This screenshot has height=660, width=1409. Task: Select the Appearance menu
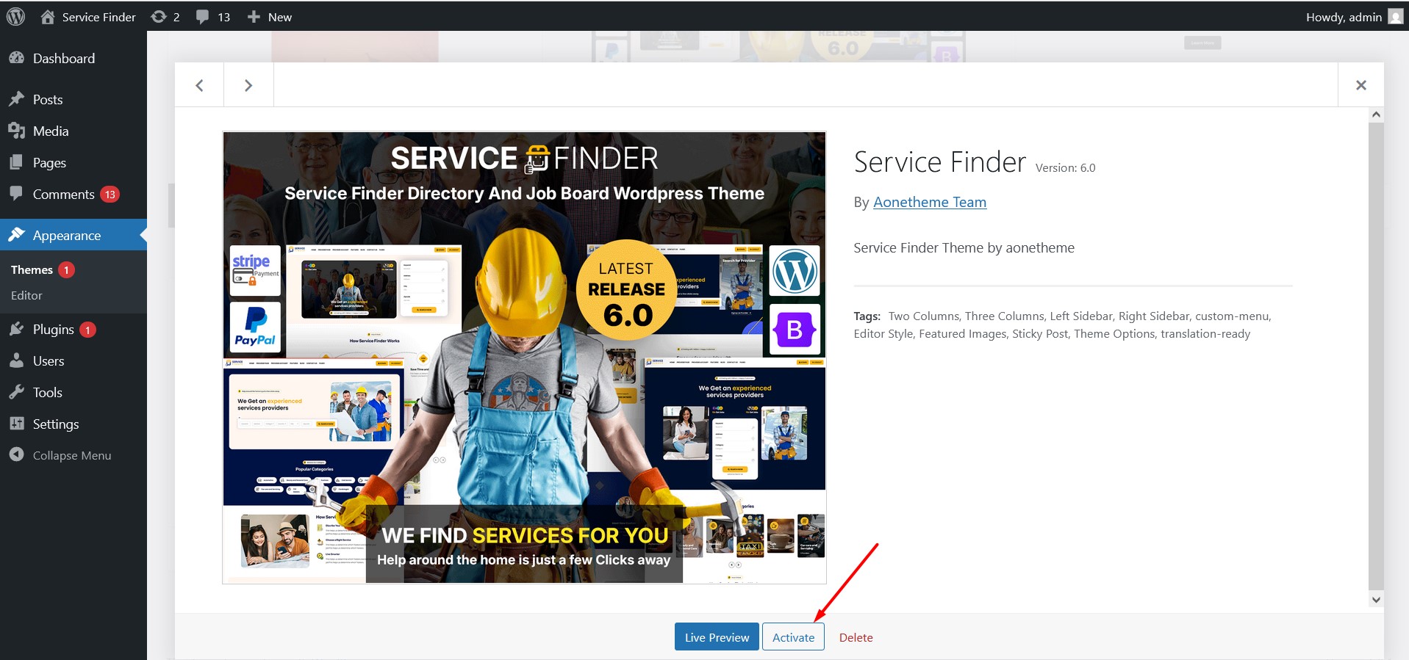click(x=74, y=235)
